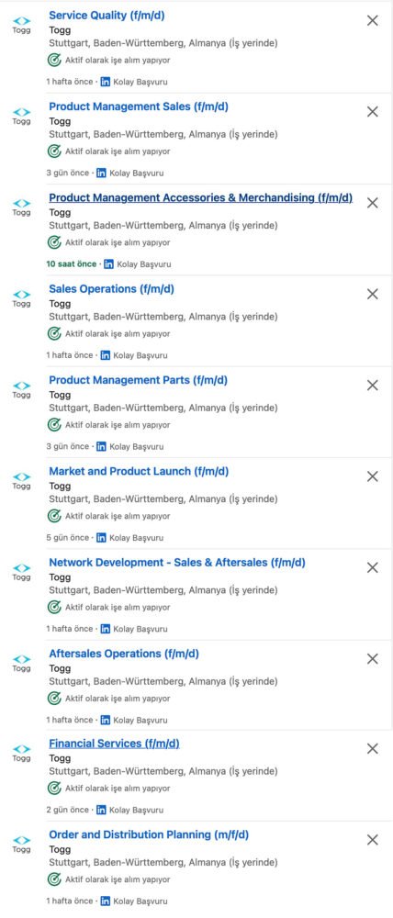393x918 pixels.
Task: Open Order and Distribution Planning (m/f/d) job
Action: tap(149, 834)
